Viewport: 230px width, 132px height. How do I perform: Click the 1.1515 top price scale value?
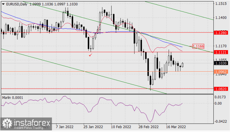coord(221,4)
